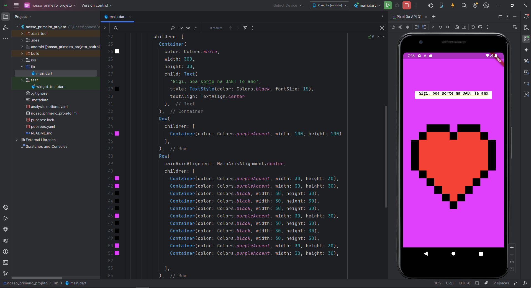
Task: Open Structure tool window icon
Action: [6, 28]
